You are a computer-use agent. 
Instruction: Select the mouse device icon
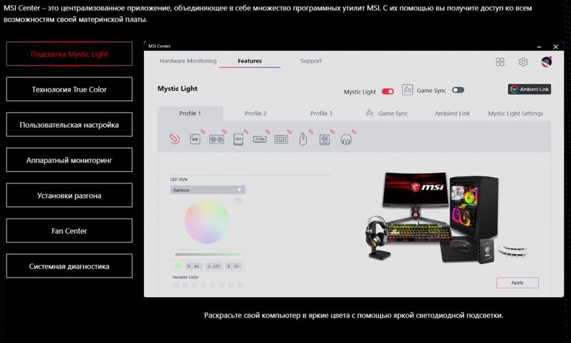(303, 139)
